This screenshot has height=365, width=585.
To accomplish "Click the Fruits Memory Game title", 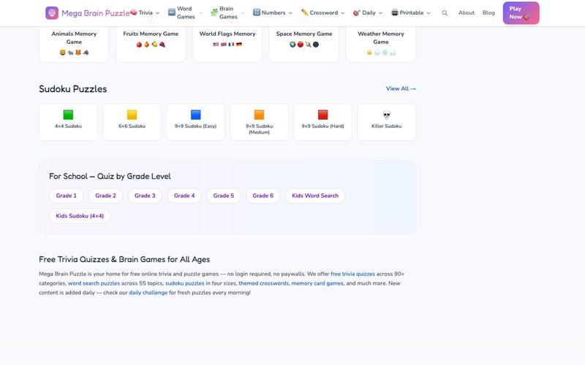I will coord(151,34).
